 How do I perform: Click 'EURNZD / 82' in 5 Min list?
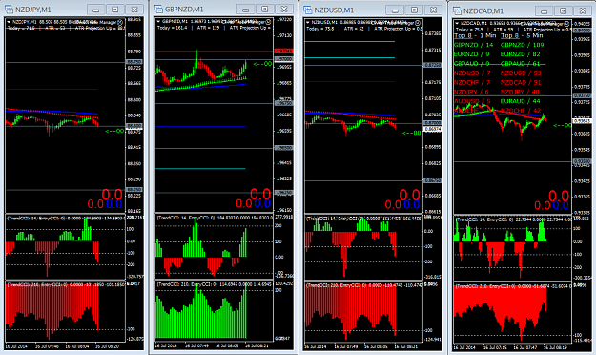(521, 54)
